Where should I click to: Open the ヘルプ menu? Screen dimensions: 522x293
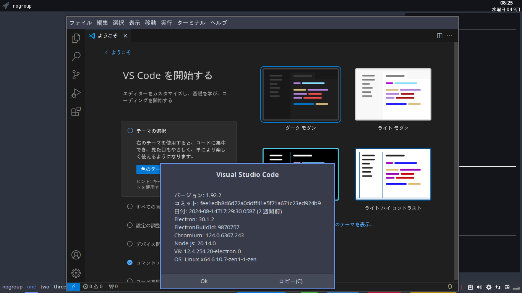[x=219, y=23]
